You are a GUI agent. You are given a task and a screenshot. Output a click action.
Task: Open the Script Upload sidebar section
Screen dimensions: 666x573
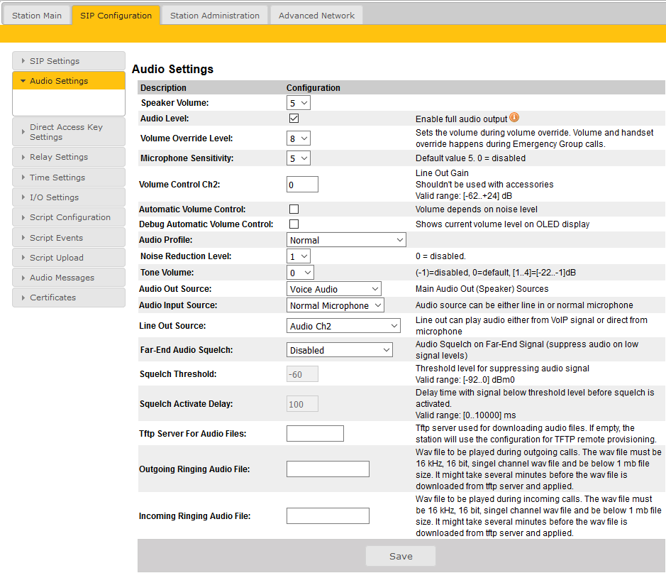[68, 258]
